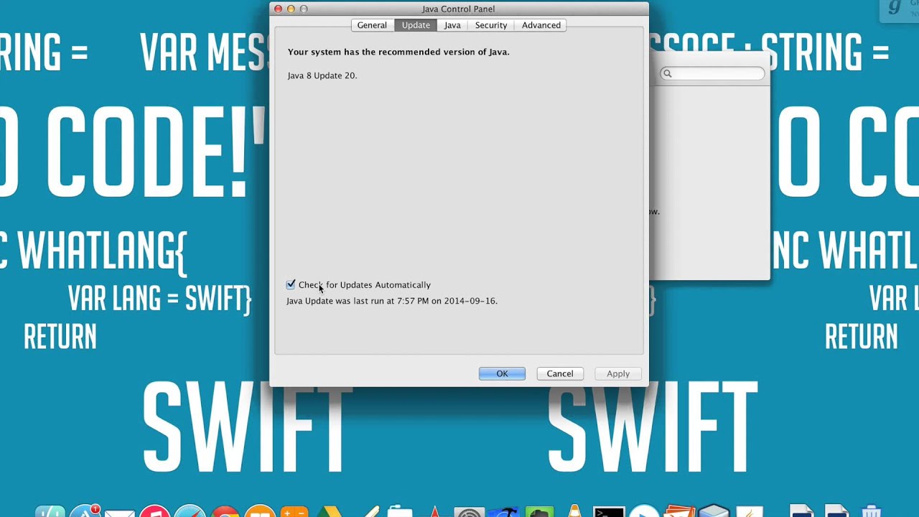This screenshot has height=517, width=919.
Task: Click the 'Java Update was last run' text
Action: click(x=392, y=301)
